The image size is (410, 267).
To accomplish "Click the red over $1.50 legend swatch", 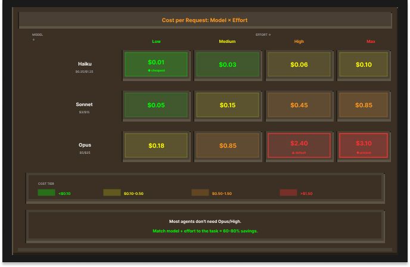I will pos(288,193).
